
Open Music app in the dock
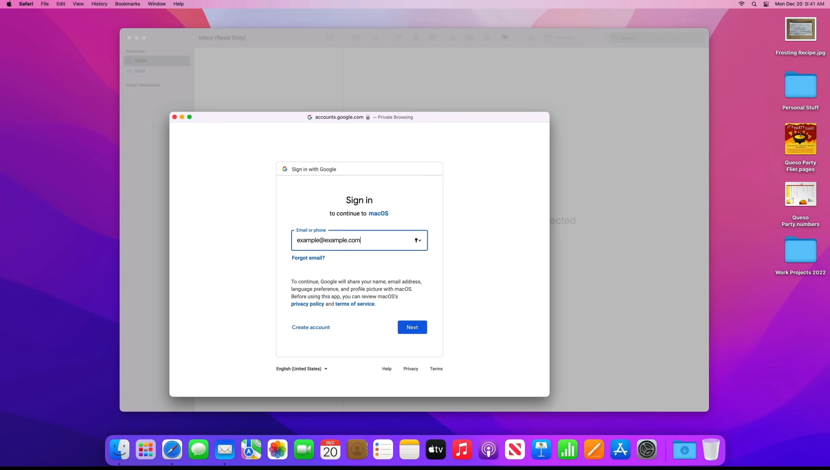[x=462, y=450]
